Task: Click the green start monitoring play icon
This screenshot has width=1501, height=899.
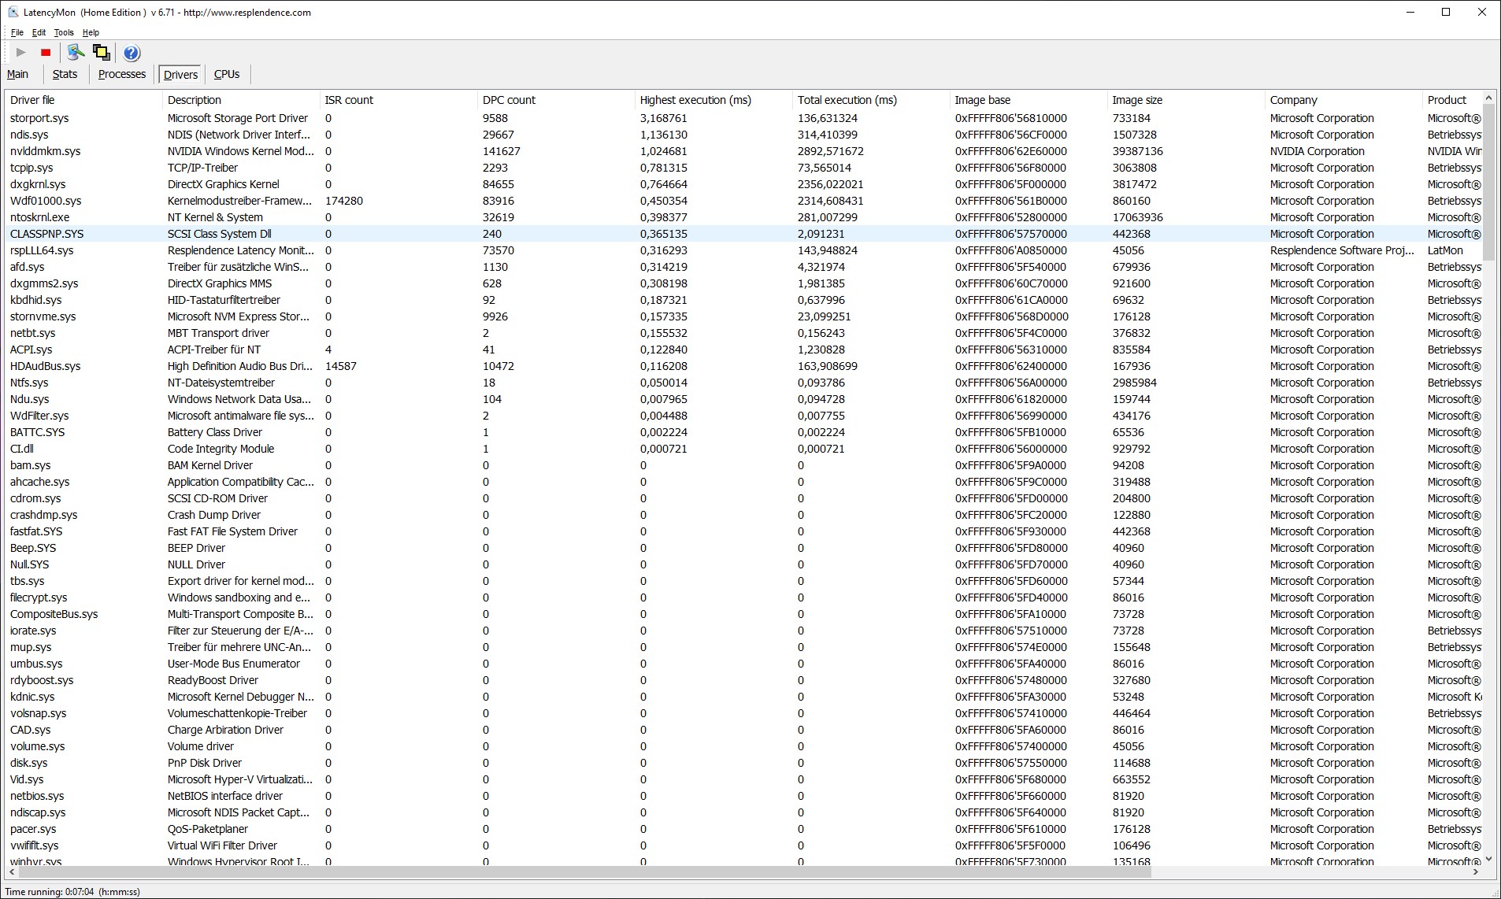Action: (x=21, y=53)
